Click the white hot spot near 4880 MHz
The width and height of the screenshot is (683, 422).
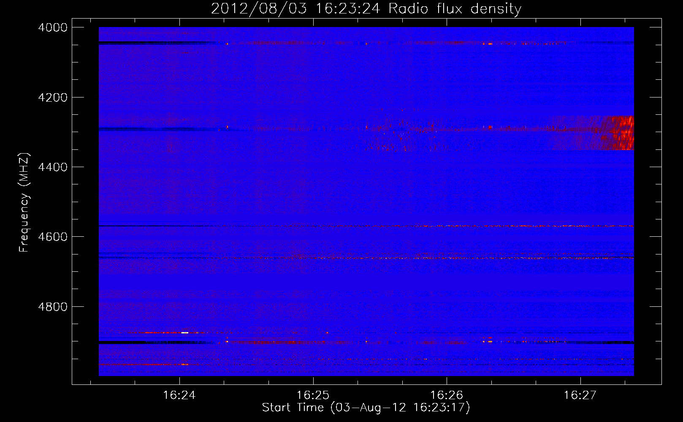click(184, 333)
